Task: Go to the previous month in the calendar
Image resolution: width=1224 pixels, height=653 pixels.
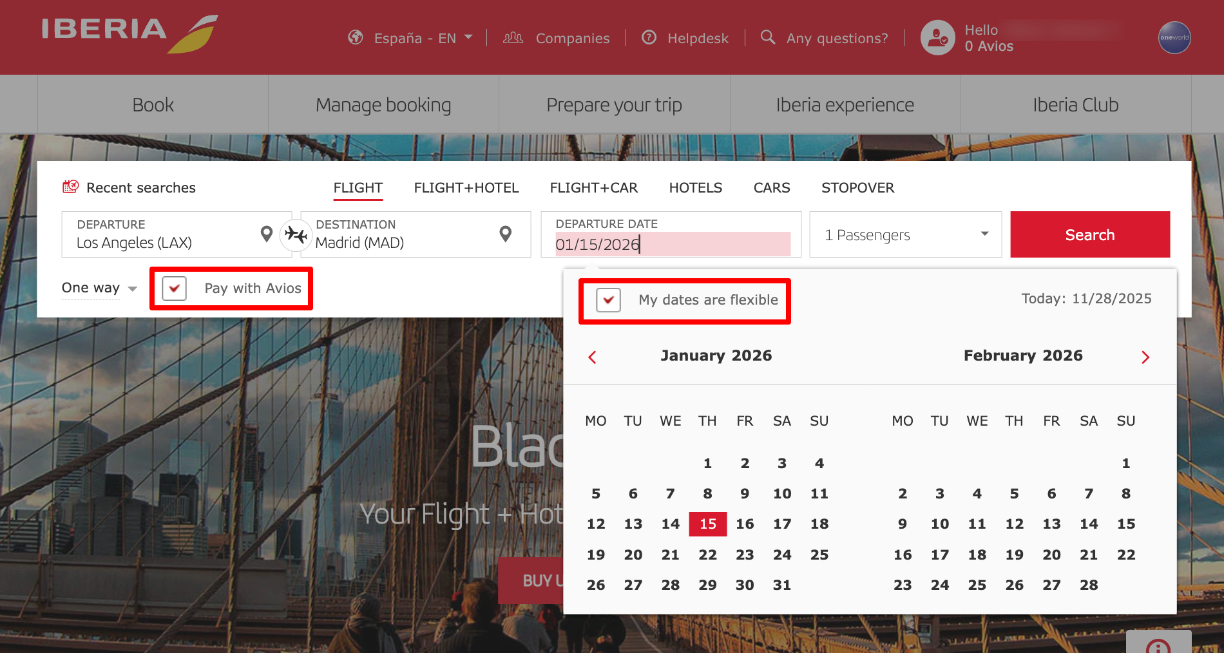Action: pos(593,357)
